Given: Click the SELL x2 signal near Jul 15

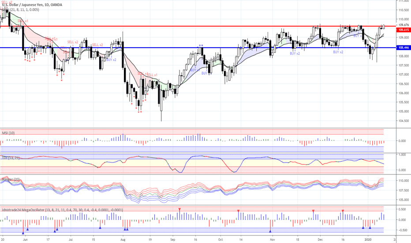Looking at the screenshot, I should pyautogui.click(x=97, y=45).
